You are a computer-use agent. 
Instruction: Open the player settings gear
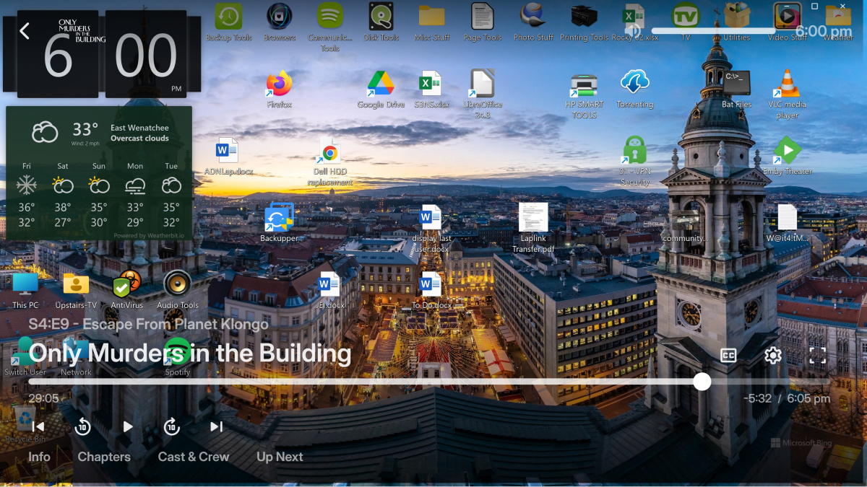pos(773,355)
